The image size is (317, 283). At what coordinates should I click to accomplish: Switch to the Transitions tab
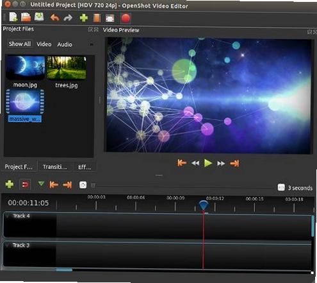pos(55,167)
